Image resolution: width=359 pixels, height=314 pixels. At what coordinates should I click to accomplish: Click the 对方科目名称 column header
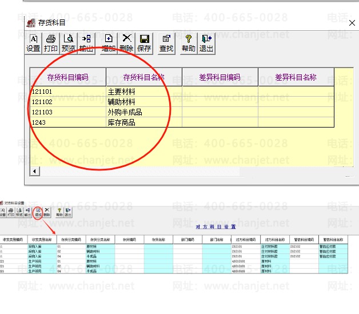(x=275, y=240)
